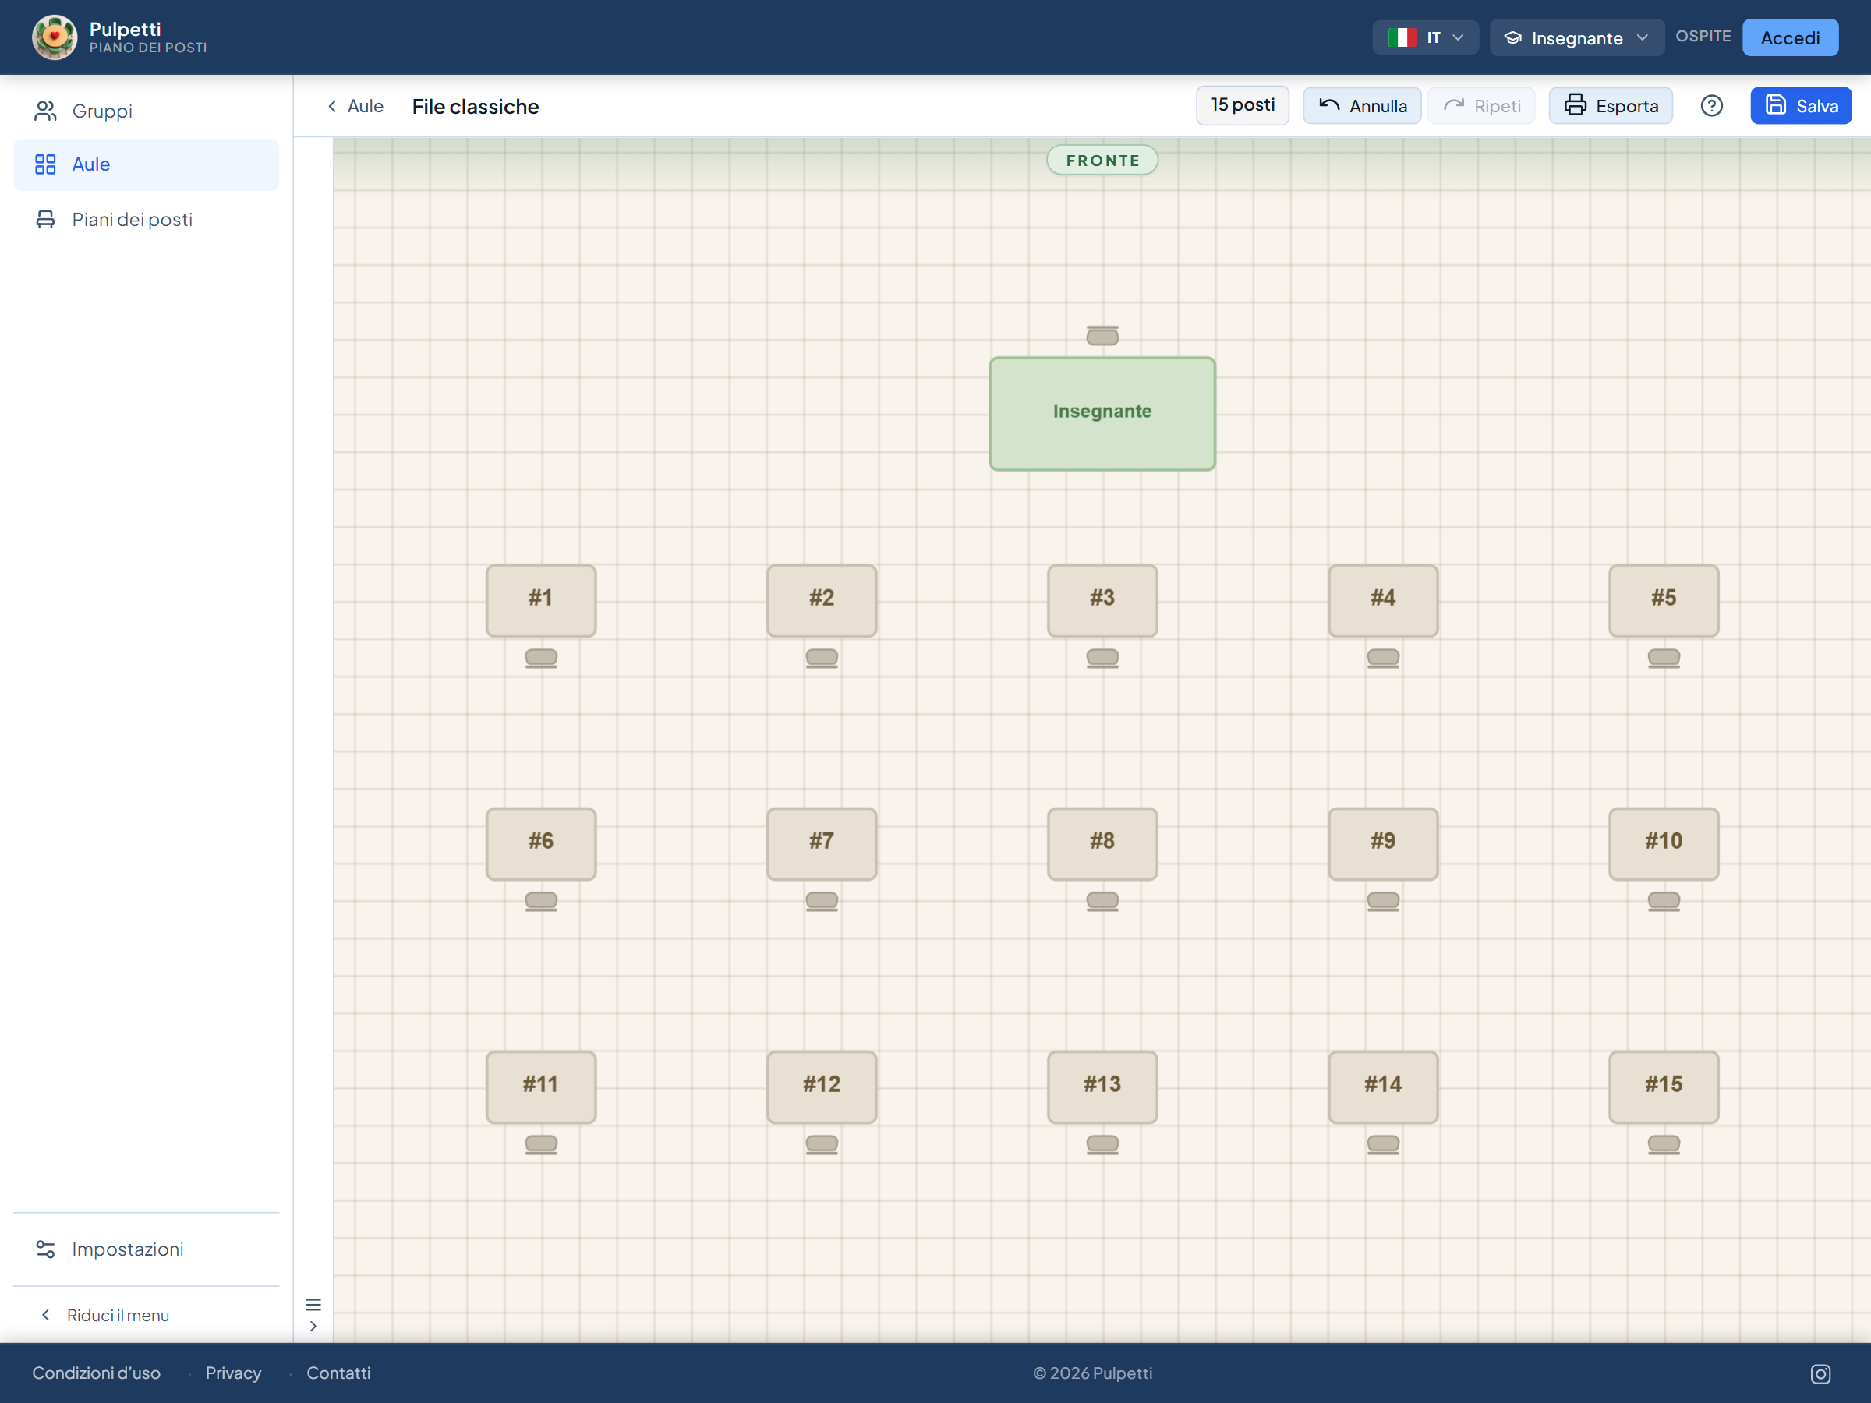Image resolution: width=1871 pixels, height=1403 pixels.
Task: Select the chair icon under desk #12
Action: (822, 1145)
